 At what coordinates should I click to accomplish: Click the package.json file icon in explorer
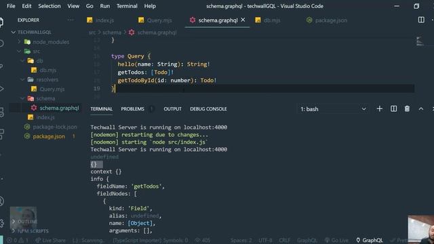(x=27, y=136)
